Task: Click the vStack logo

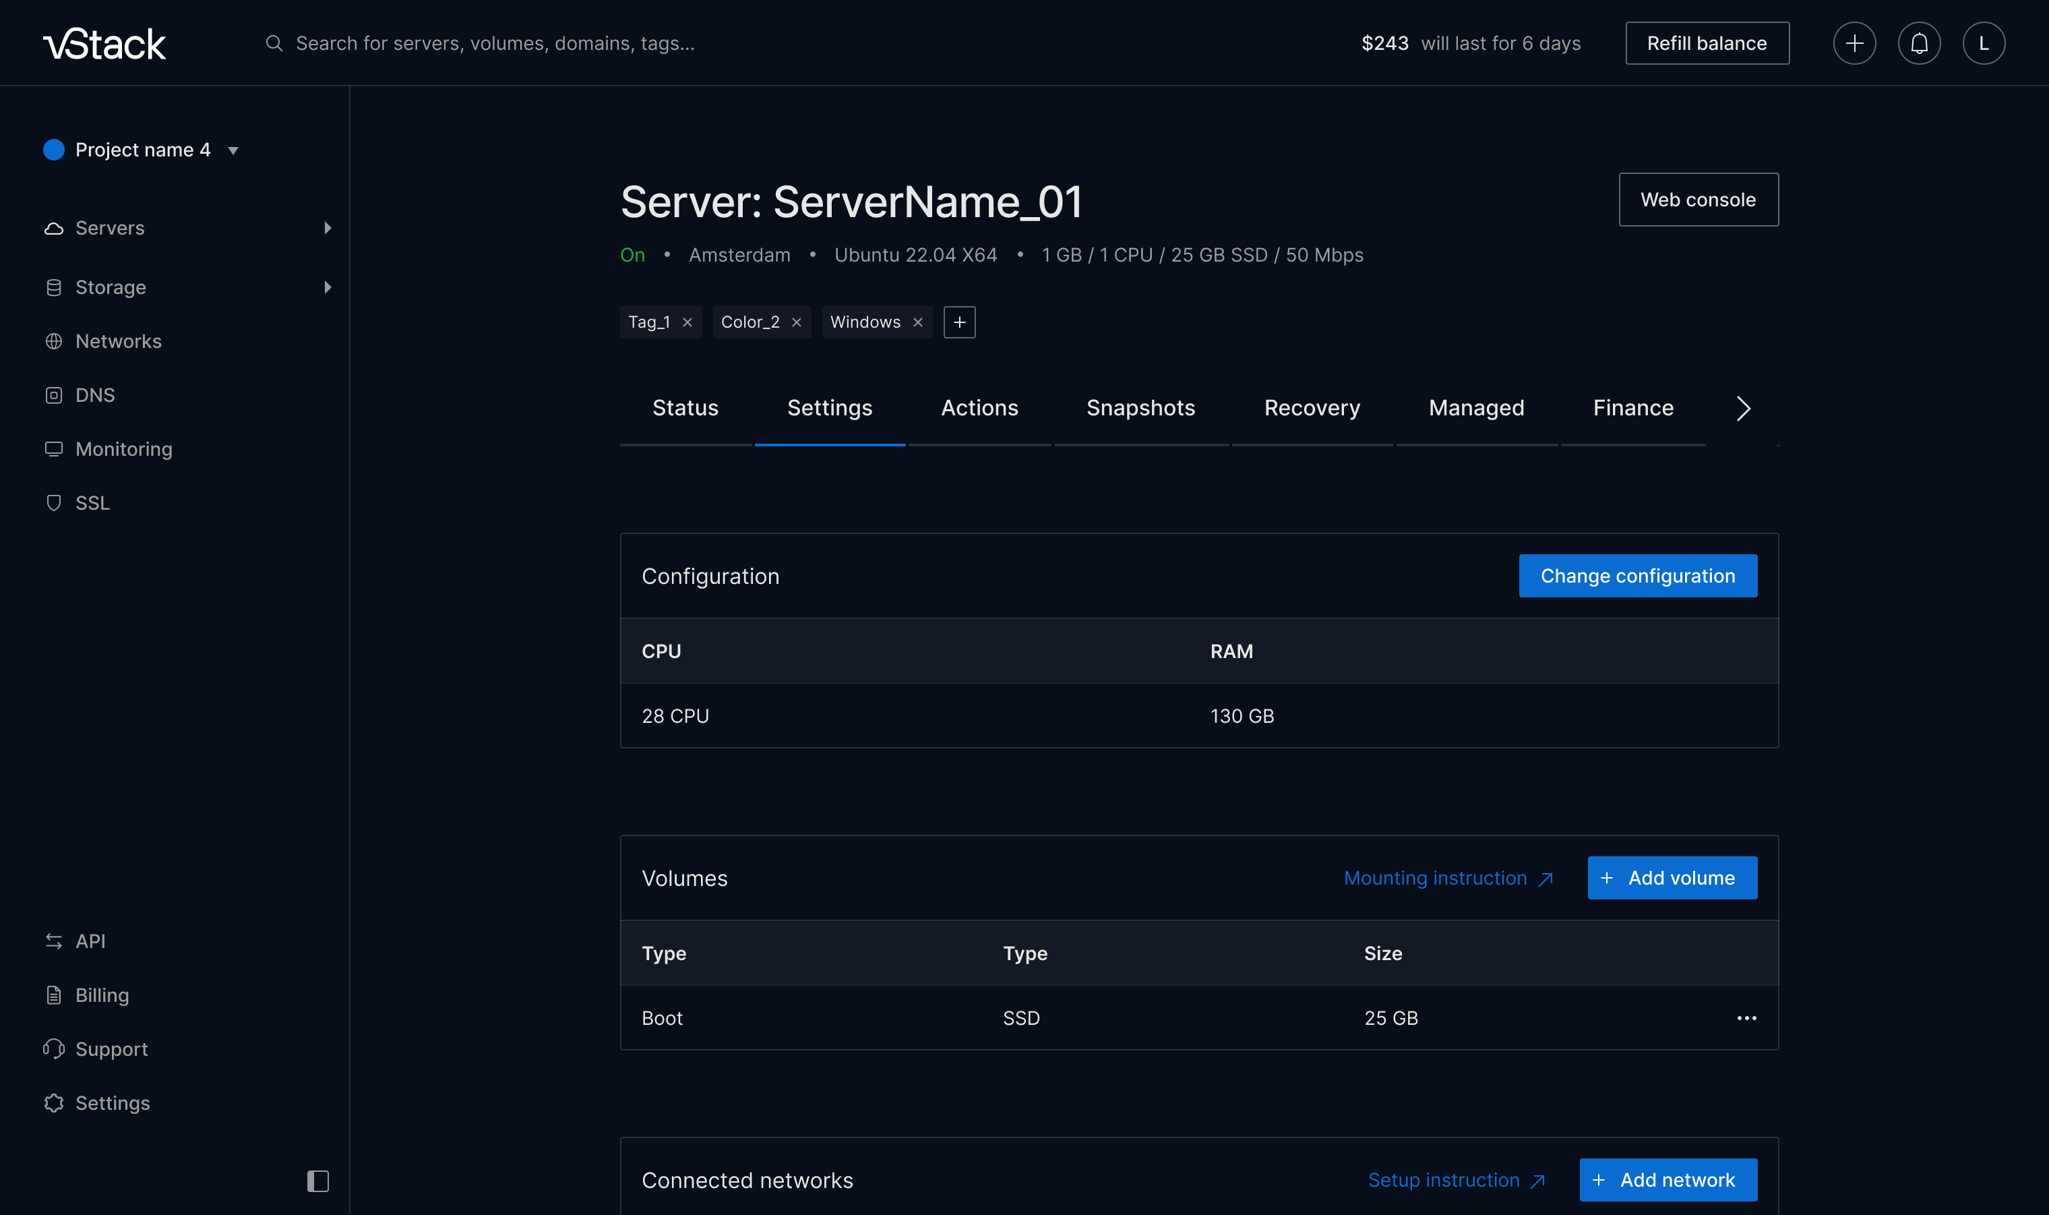Action: click(104, 43)
